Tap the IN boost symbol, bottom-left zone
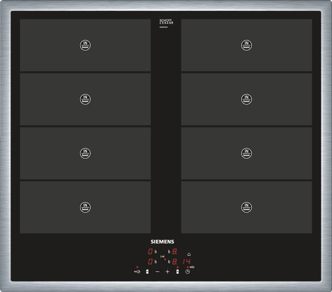 click(85, 207)
